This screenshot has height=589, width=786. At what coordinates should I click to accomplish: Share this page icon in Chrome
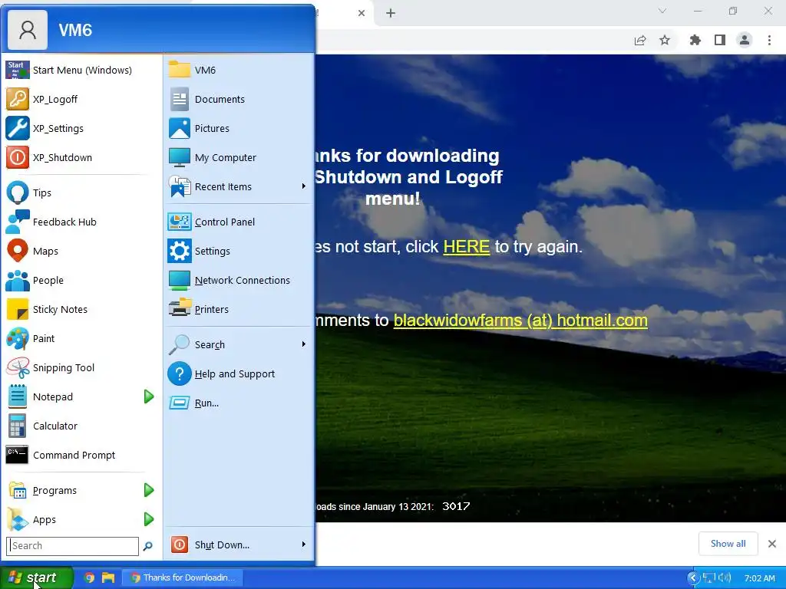[640, 40]
